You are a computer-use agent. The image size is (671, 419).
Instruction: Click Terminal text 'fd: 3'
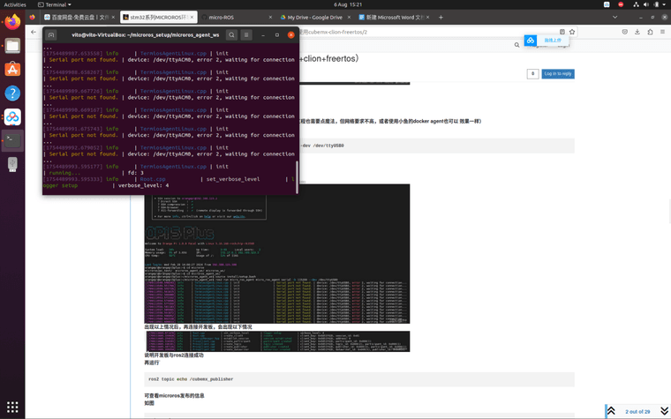coord(136,173)
